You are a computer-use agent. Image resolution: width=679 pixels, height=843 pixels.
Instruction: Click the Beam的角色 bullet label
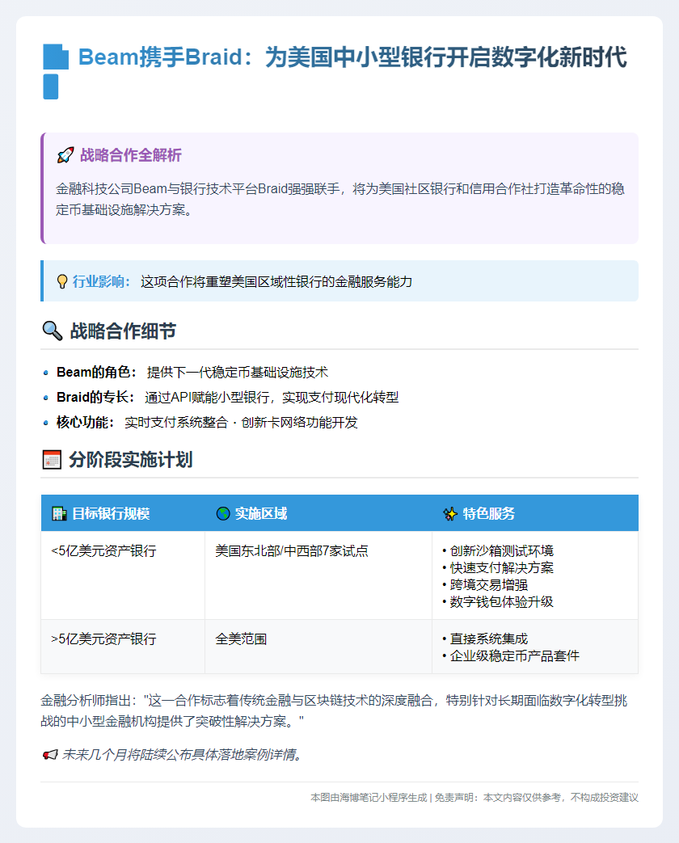coord(96,372)
